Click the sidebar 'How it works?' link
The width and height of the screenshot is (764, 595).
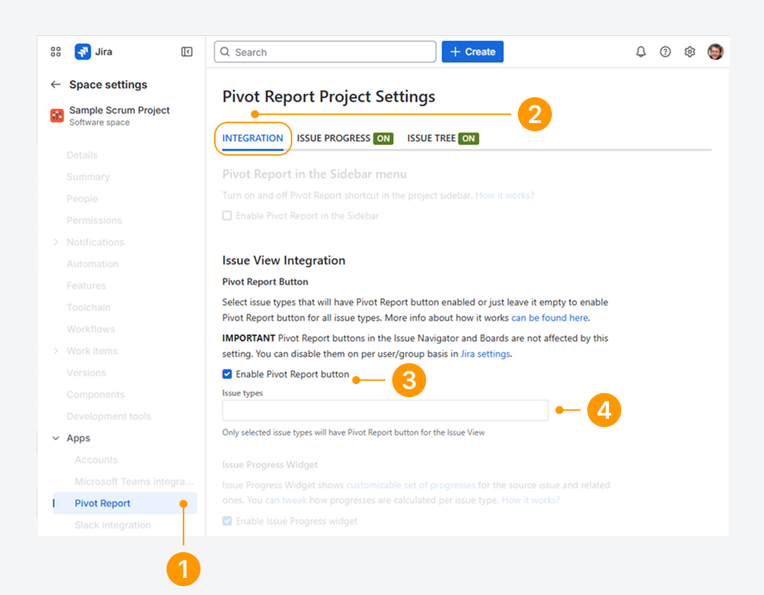click(505, 195)
